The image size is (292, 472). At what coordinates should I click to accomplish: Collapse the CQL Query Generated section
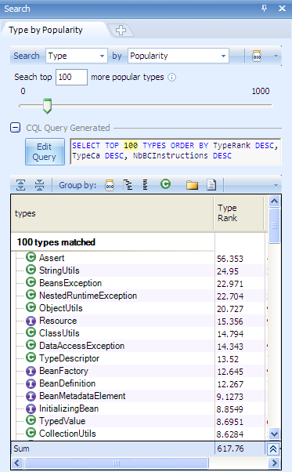pos(16,128)
